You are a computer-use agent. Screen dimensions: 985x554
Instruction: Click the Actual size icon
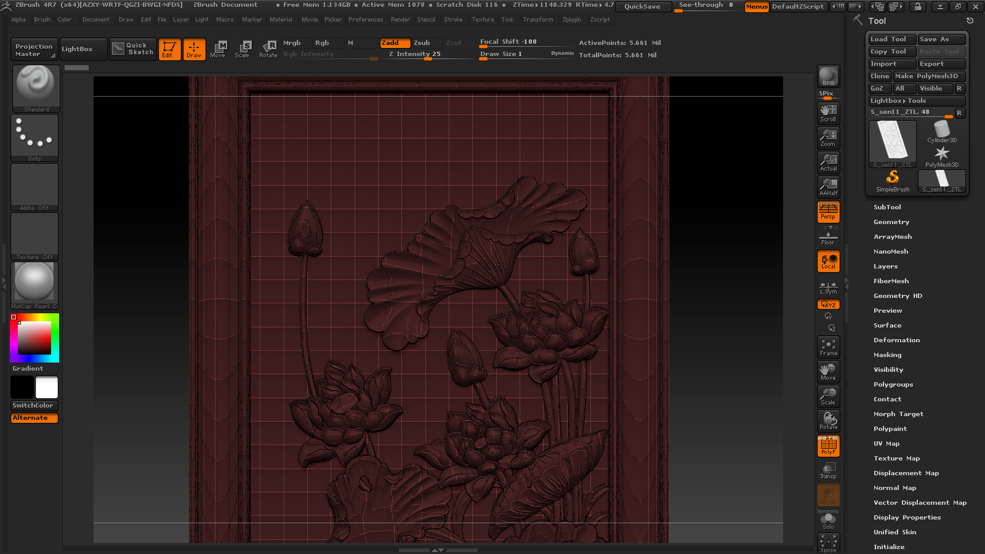pos(828,163)
